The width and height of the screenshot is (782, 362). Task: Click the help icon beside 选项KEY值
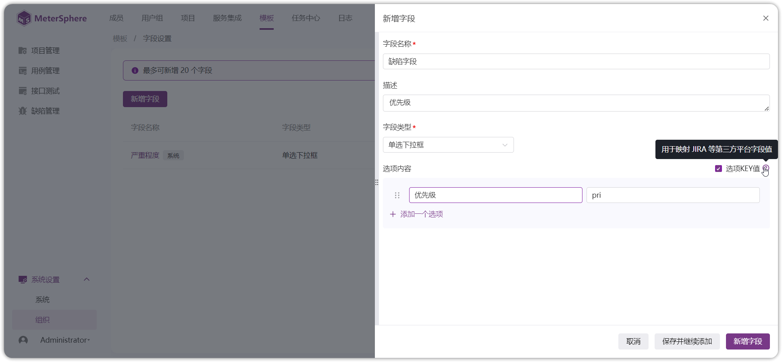point(765,168)
